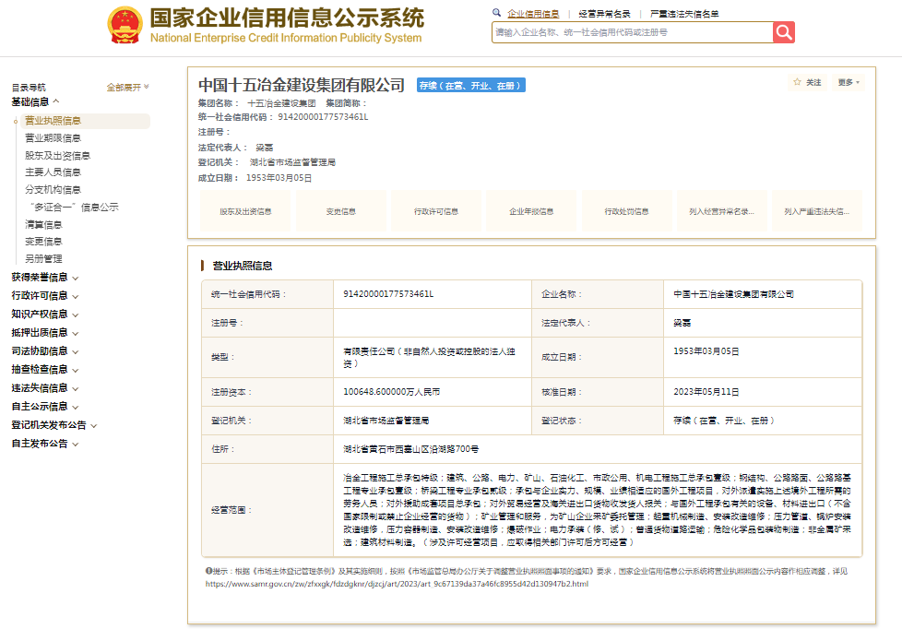Open the samr.gov.cn notice link
The image size is (902, 629).
tap(396, 584)
